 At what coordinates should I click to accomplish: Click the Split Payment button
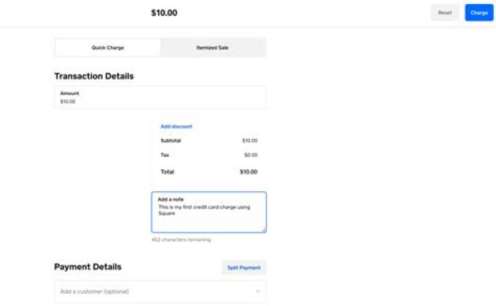244,267
